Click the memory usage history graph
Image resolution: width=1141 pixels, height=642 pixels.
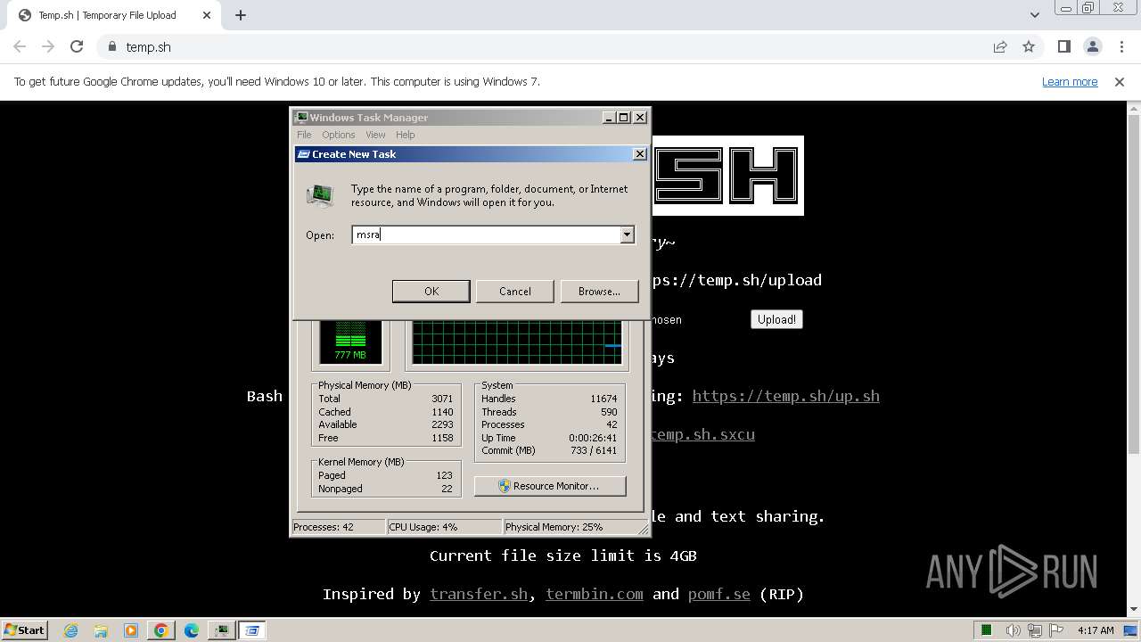pyautogui.click(x=517, y=342)
